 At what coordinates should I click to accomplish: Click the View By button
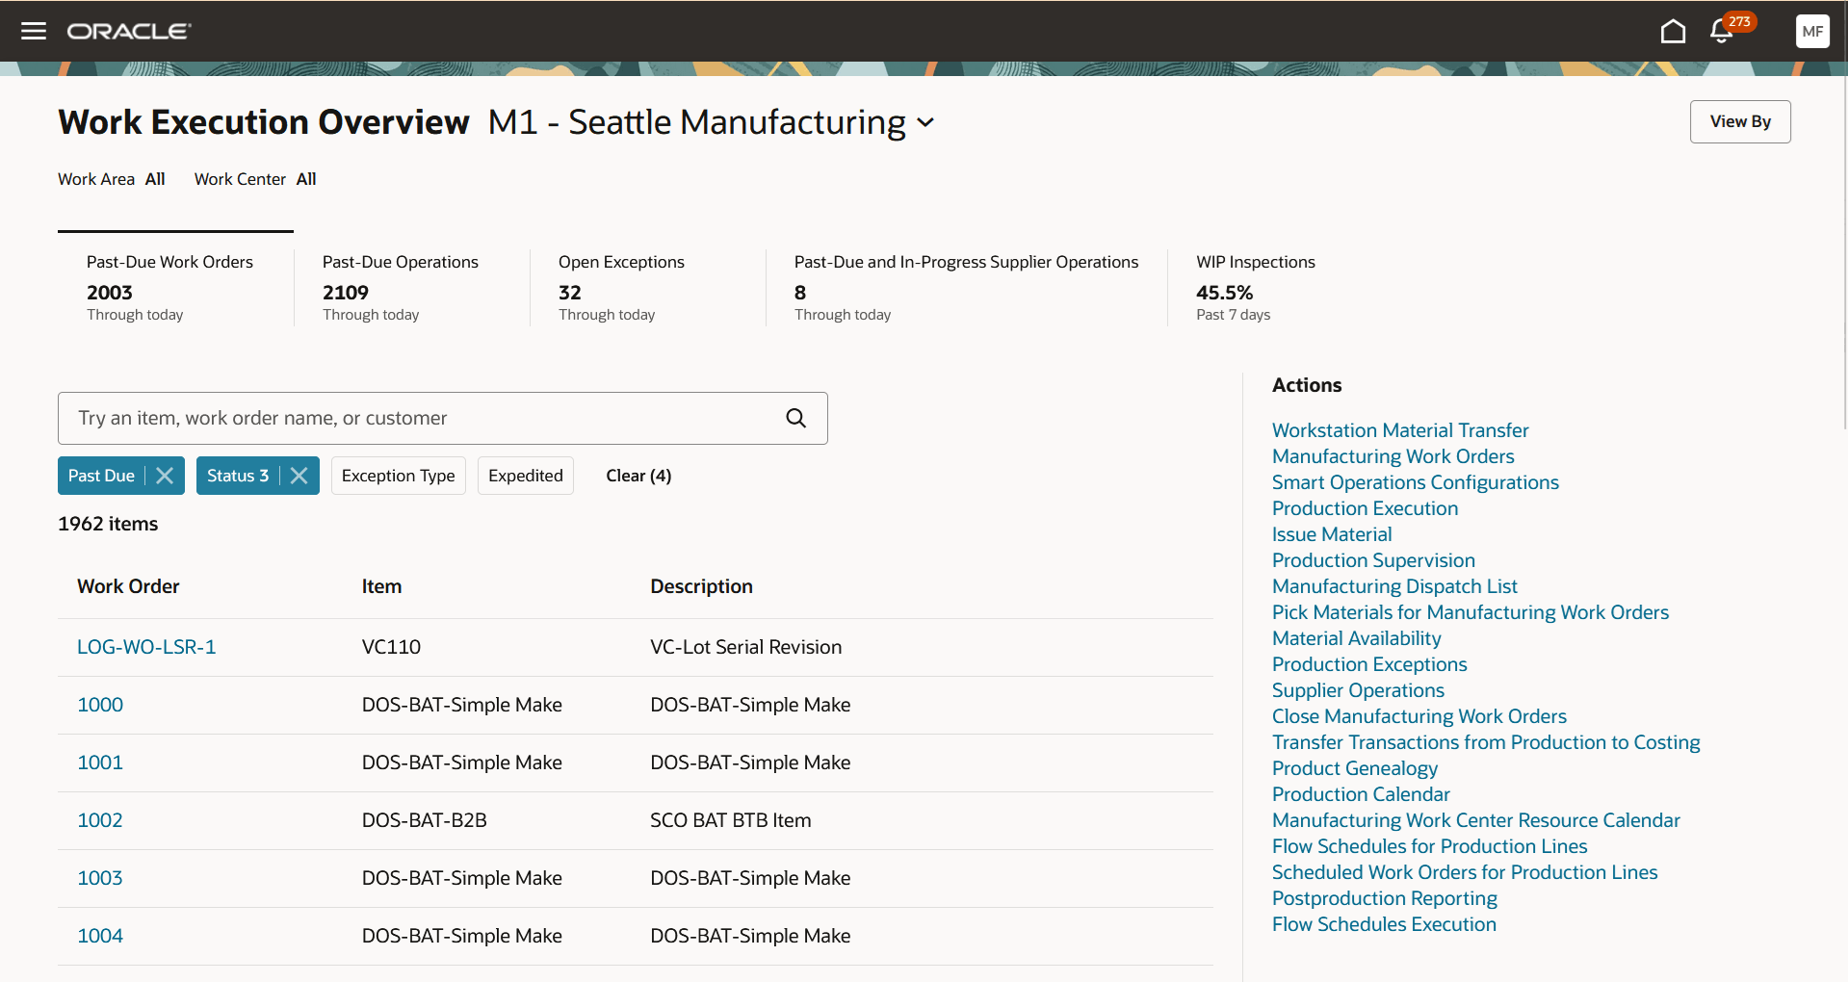coord(1740,121)
